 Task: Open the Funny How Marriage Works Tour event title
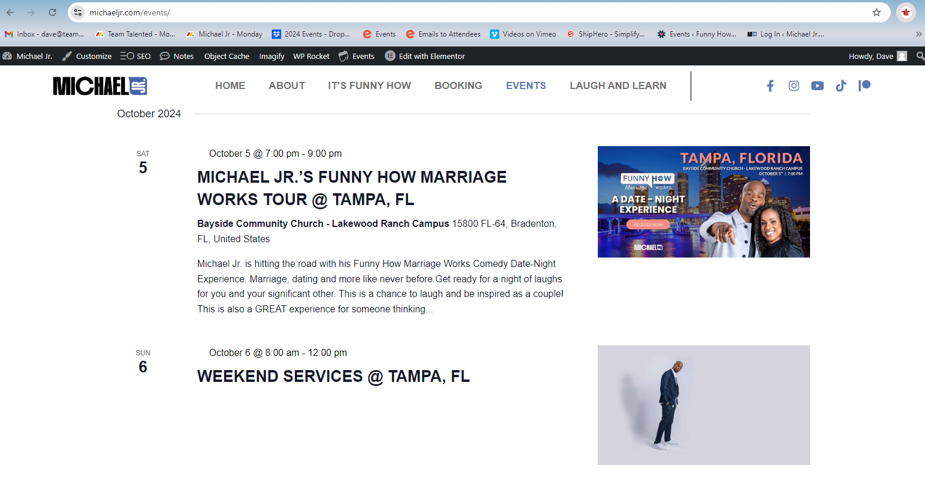(x=352, y=188)
